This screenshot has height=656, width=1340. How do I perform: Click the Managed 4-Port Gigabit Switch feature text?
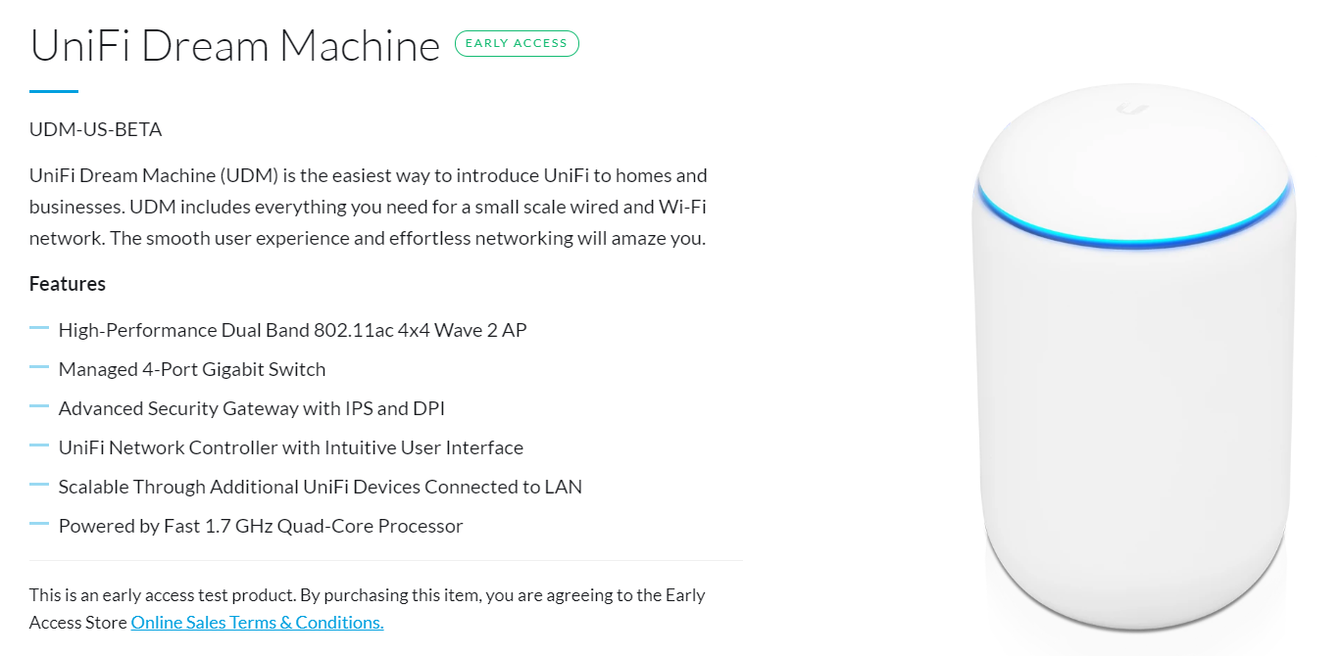pos(192,369)
